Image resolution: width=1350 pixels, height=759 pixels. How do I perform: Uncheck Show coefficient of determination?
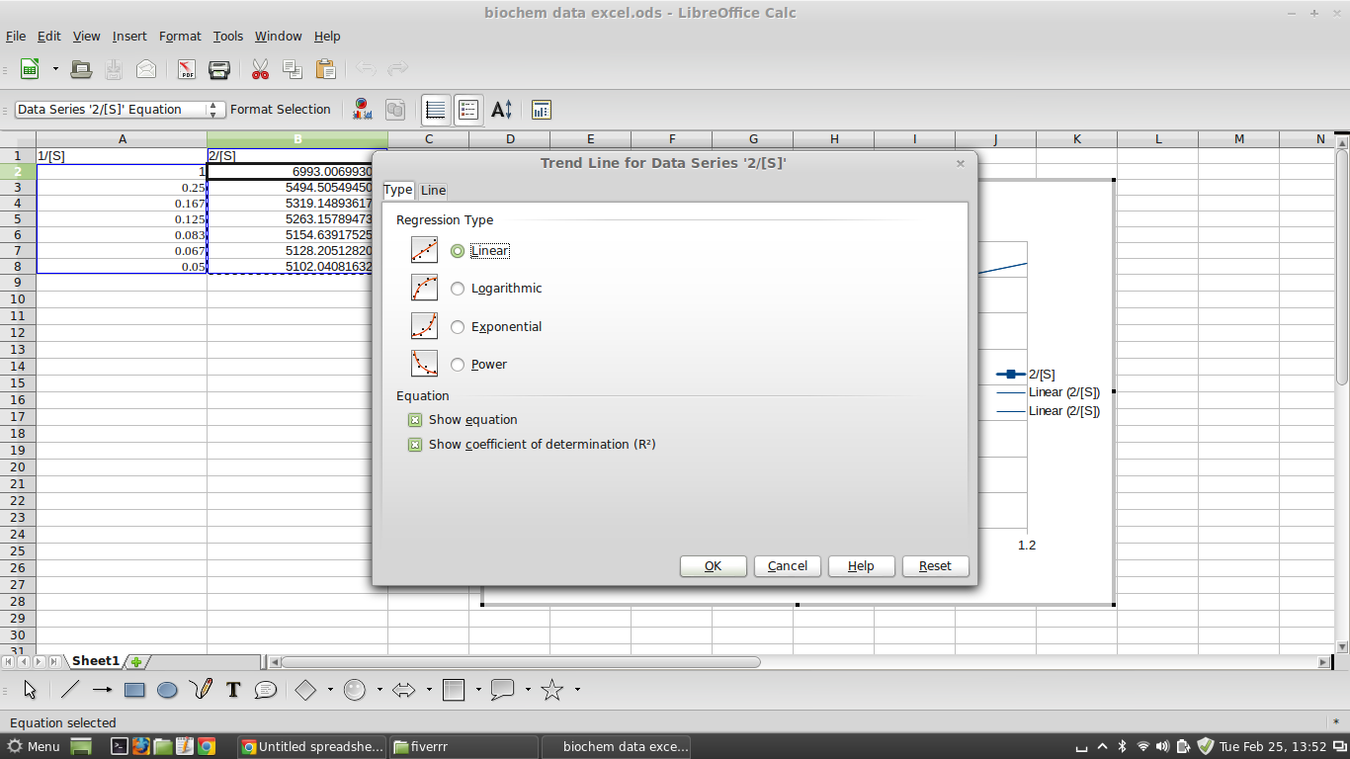[x=415, y=445]
